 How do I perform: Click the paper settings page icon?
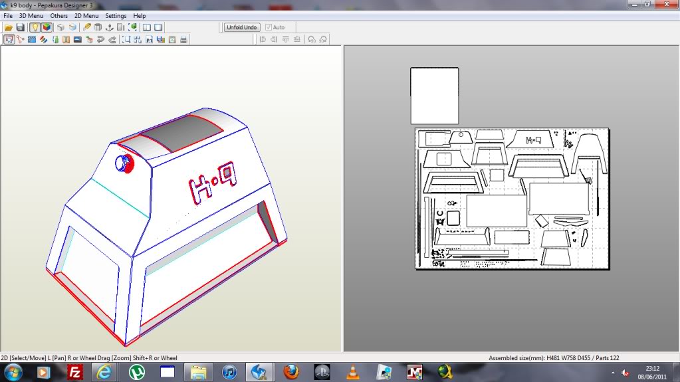(172, 39)
